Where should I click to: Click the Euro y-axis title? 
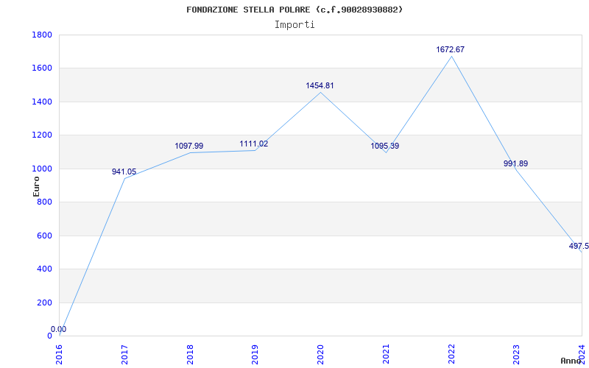(x=36, y=187)
